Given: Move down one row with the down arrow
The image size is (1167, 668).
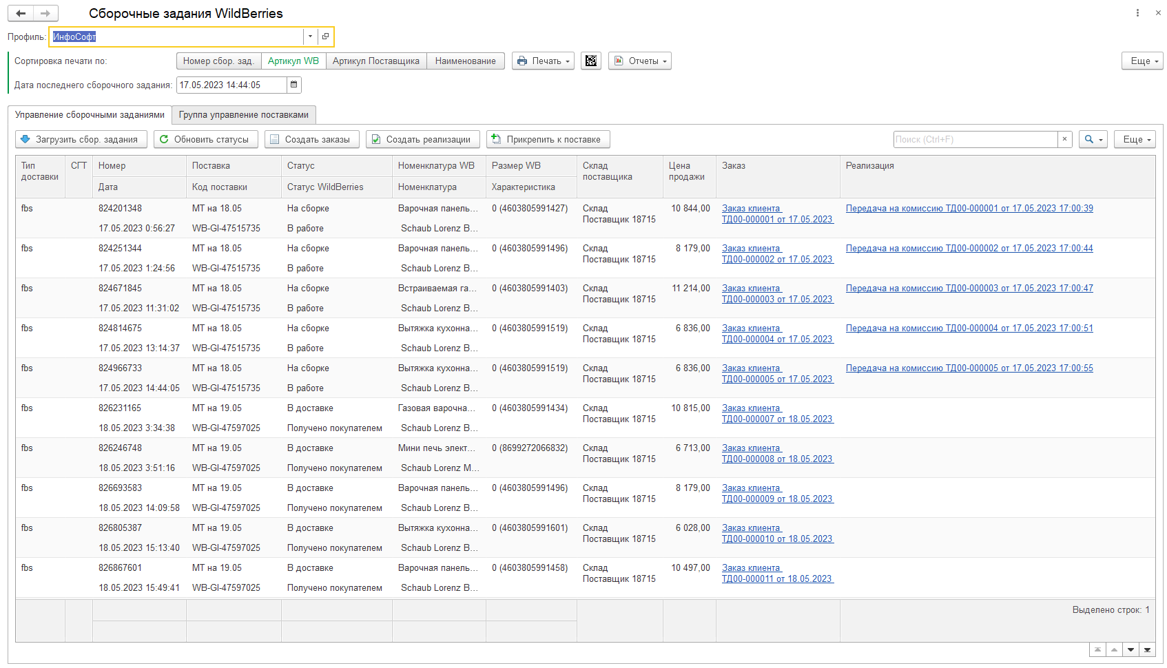Looking at the screenshot, I should (1130, 649).
